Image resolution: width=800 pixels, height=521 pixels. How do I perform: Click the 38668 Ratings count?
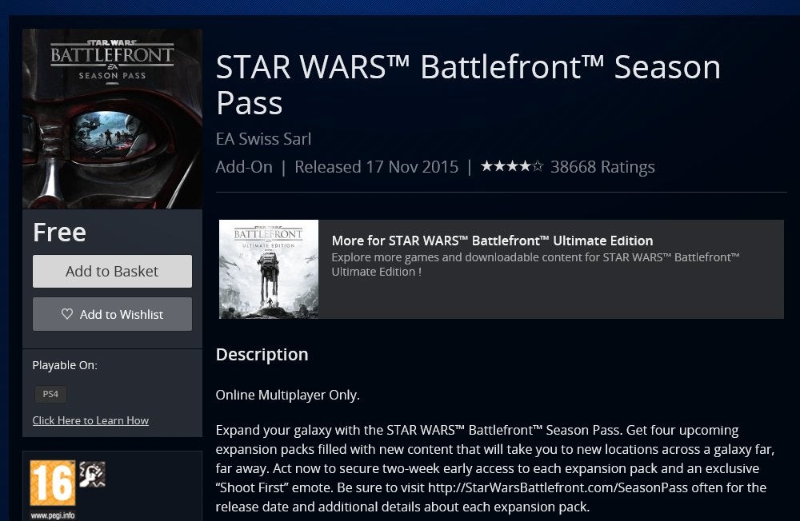(602, 167)
